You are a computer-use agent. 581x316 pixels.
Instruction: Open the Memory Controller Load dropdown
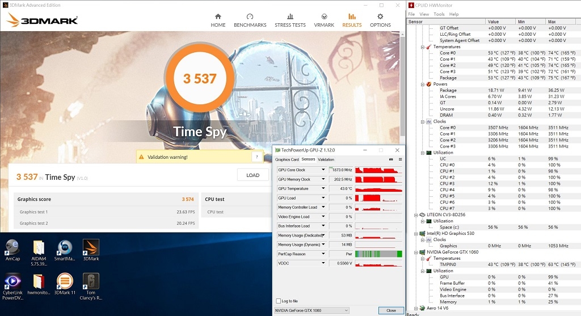tap(323, 207)
